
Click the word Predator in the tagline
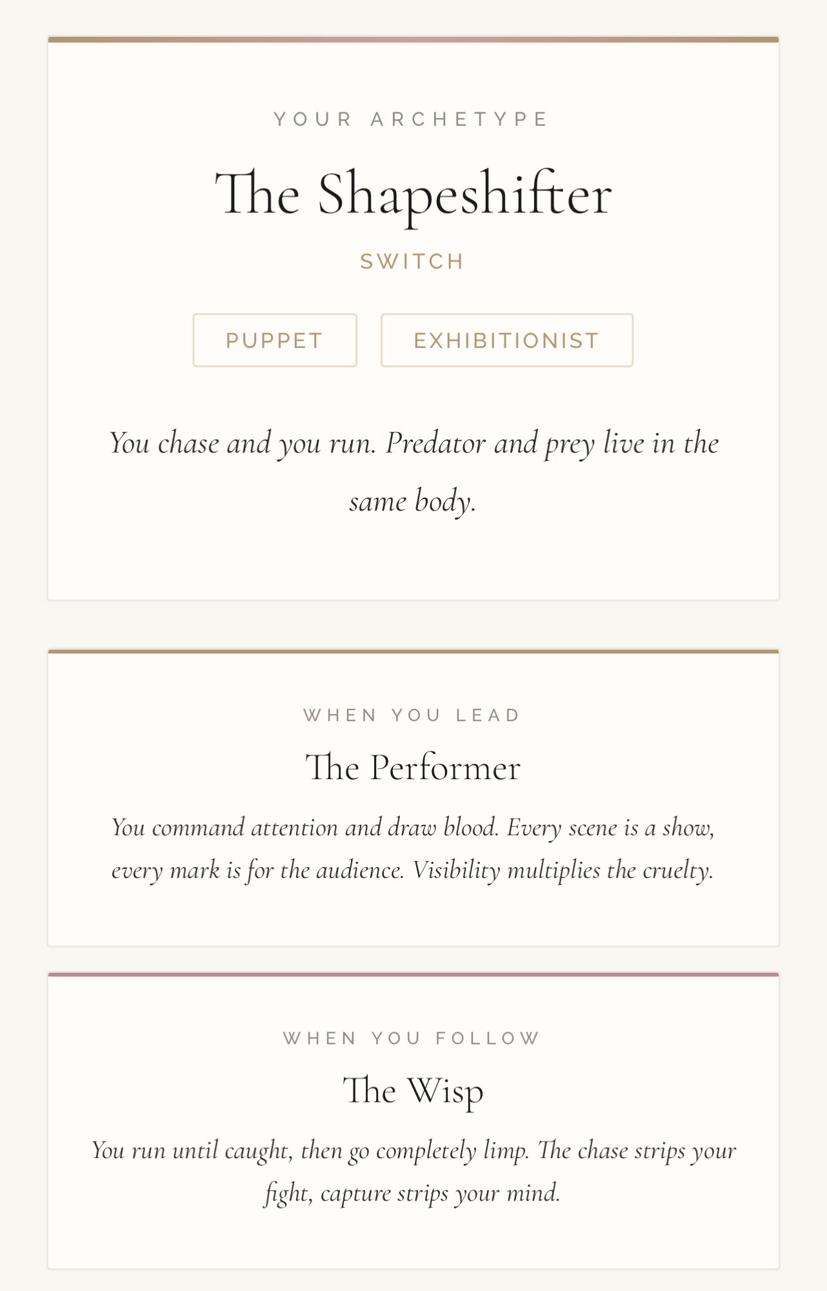tap(435, 443)
